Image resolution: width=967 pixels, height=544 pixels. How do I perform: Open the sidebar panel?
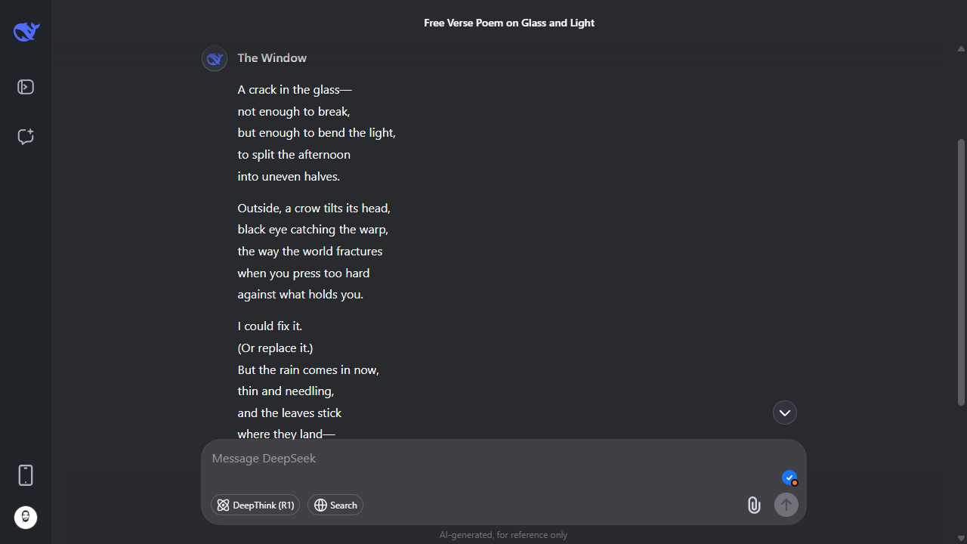pyautogui.click(x=26, y=88)
